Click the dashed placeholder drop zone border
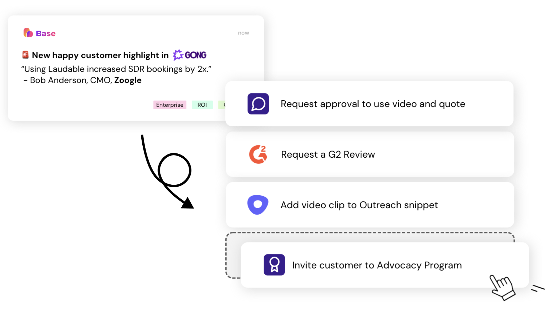The width and height of the screenshot is (548, 323). (x=227, y=255)
